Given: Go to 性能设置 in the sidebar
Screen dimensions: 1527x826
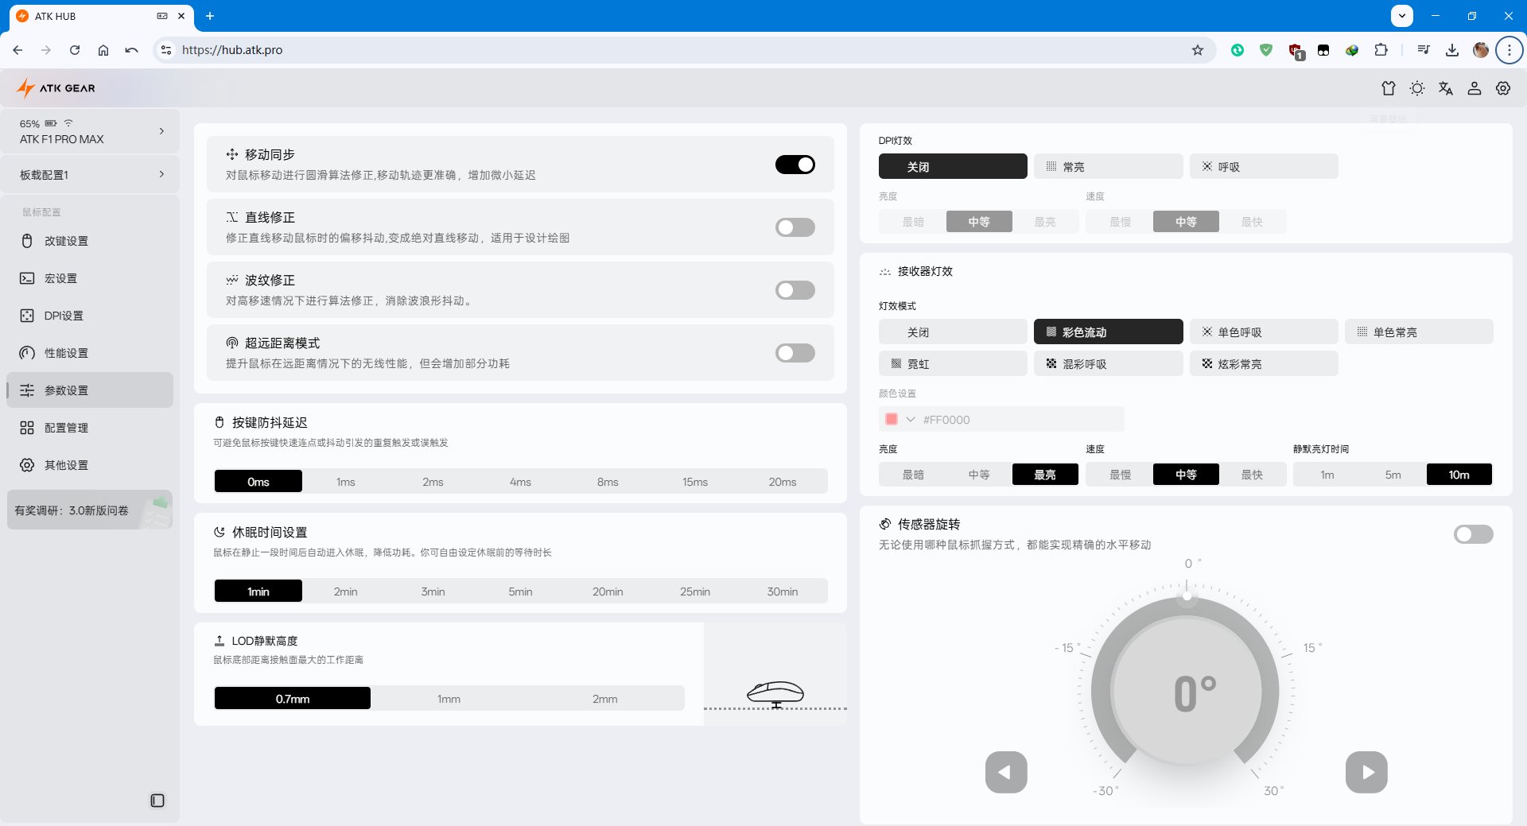Looking at the screenshot, I should pos(66,353).
